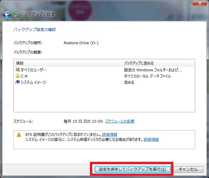Select the すべてのユーザー row

pos(104,70)
